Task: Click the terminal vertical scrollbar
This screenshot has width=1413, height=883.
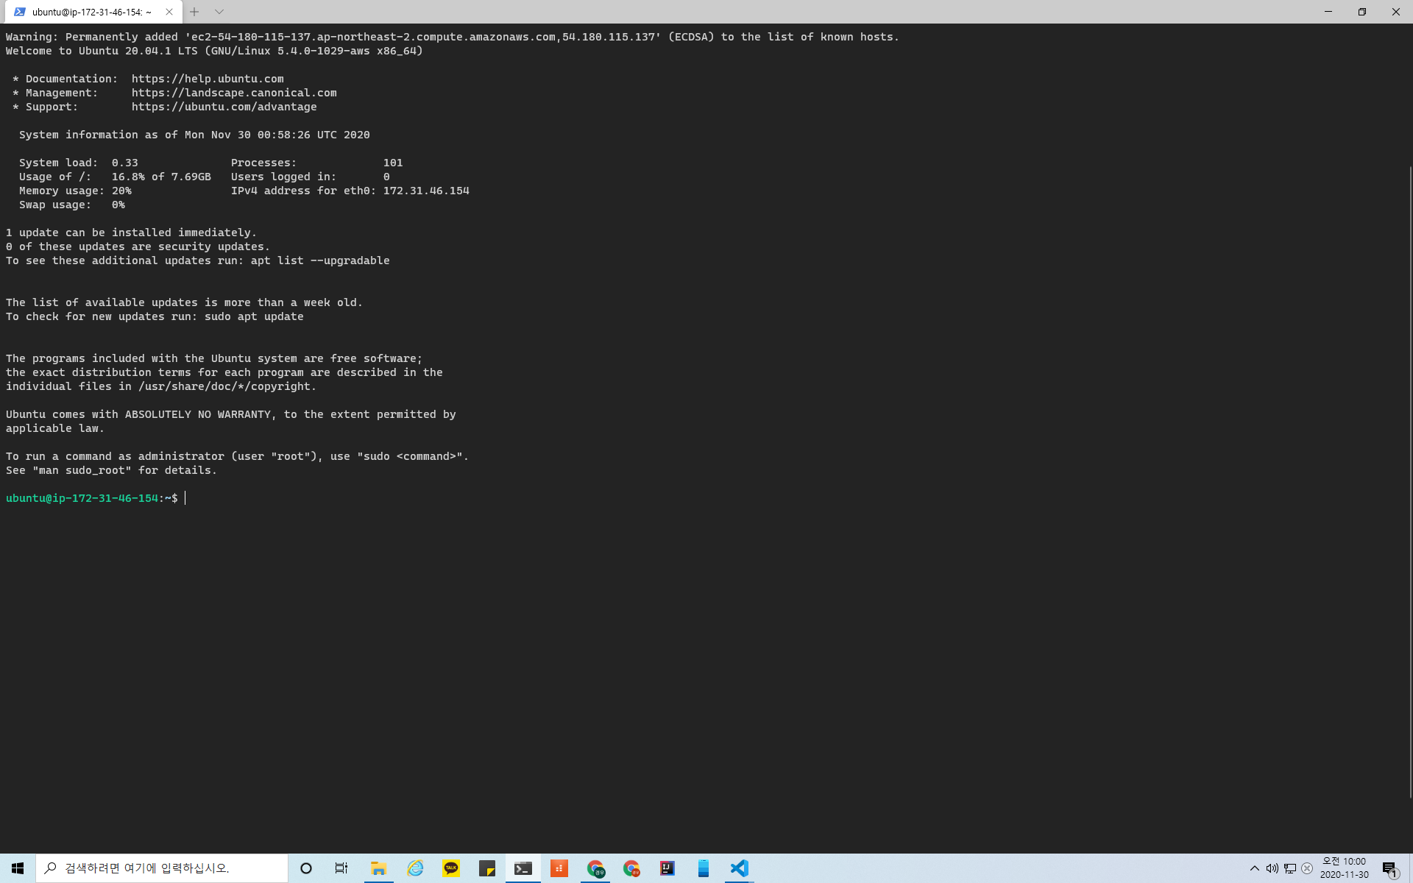Action: (1409, 478)
